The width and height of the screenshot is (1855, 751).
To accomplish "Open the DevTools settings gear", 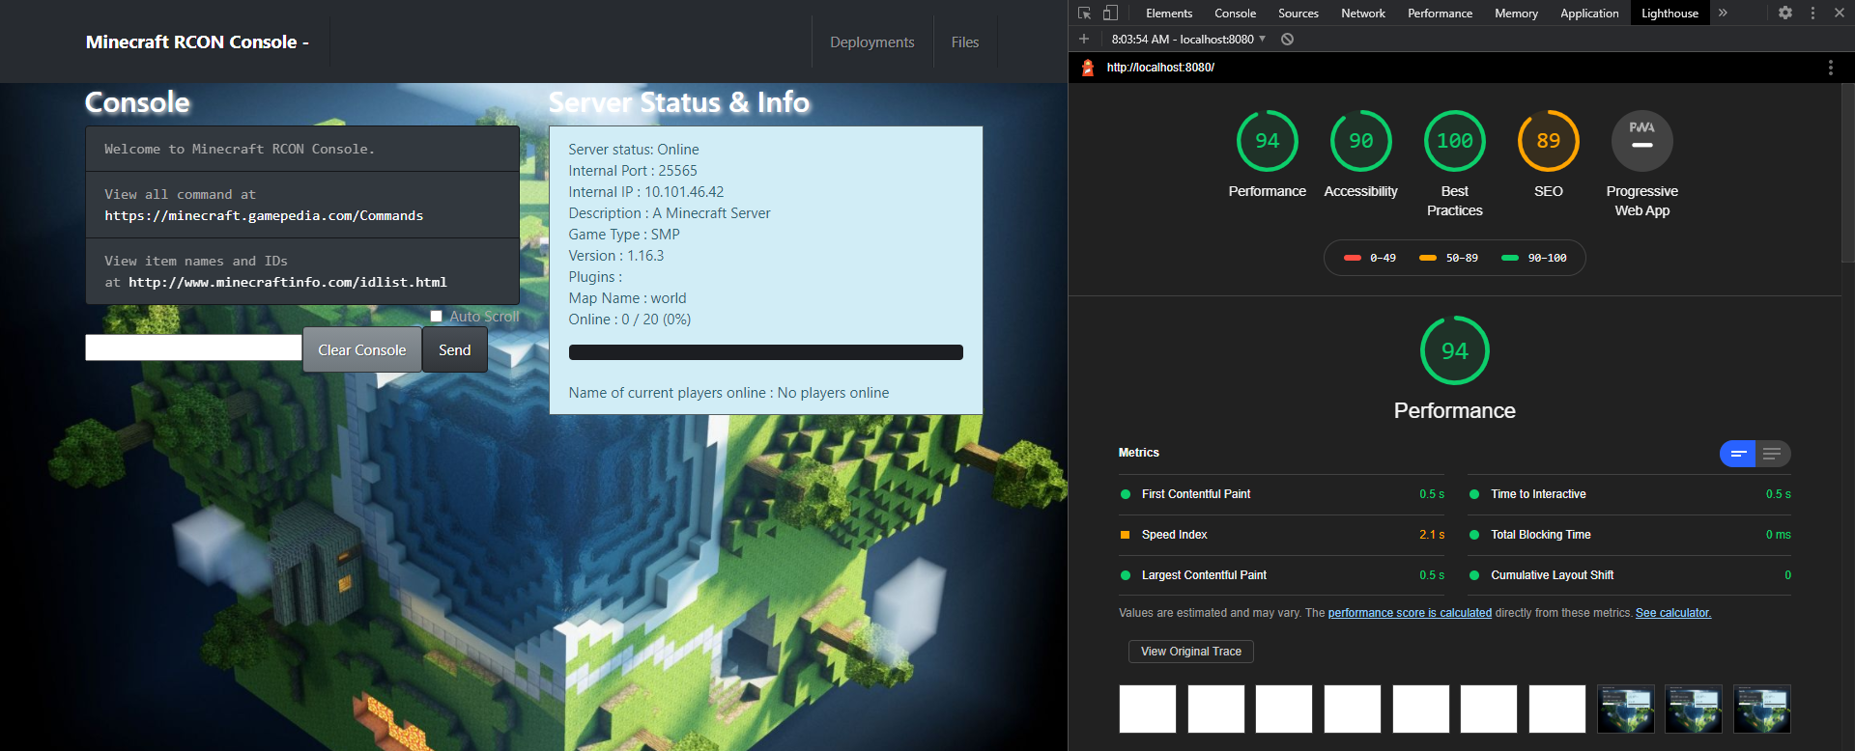I will pyautogui.click(x=1785, y=14).
